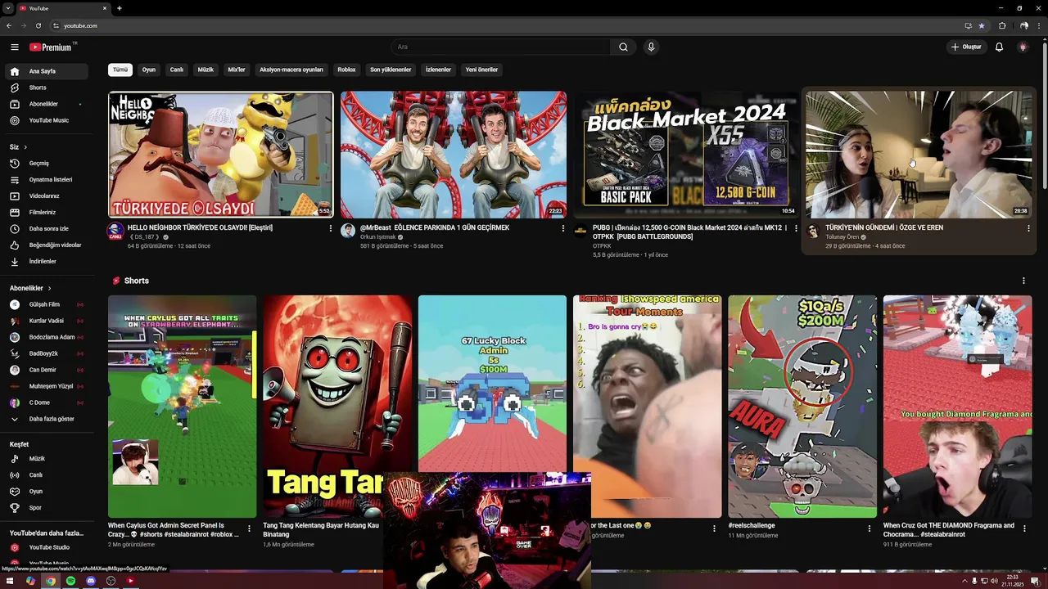This screenshot has width=1048, height=589.
Task: Click the Oluştur create button
Action: [965, 47]
